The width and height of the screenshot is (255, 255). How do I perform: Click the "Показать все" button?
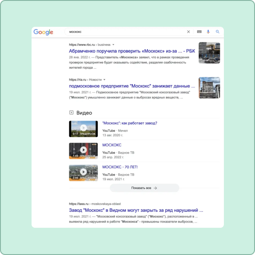pyautogui.click(x=144, y=188)
